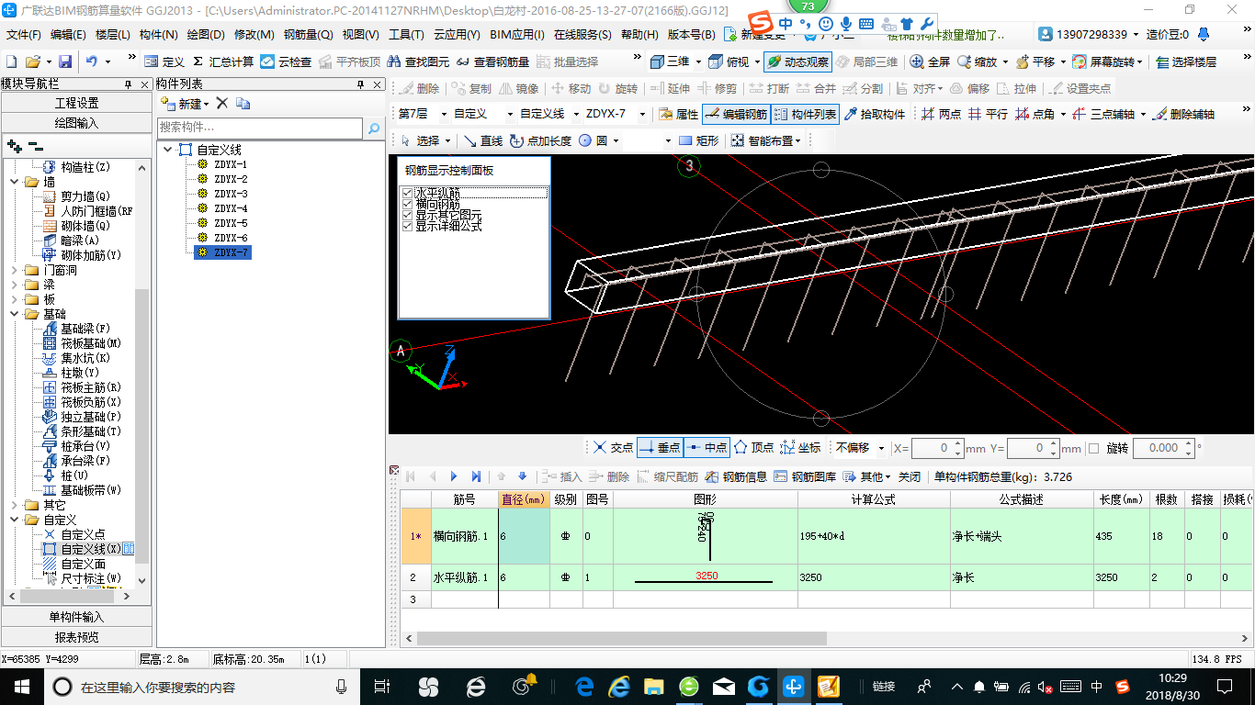Expand the 梁 tree node
Screen dimensions: 1255x705
click(16, 285)
